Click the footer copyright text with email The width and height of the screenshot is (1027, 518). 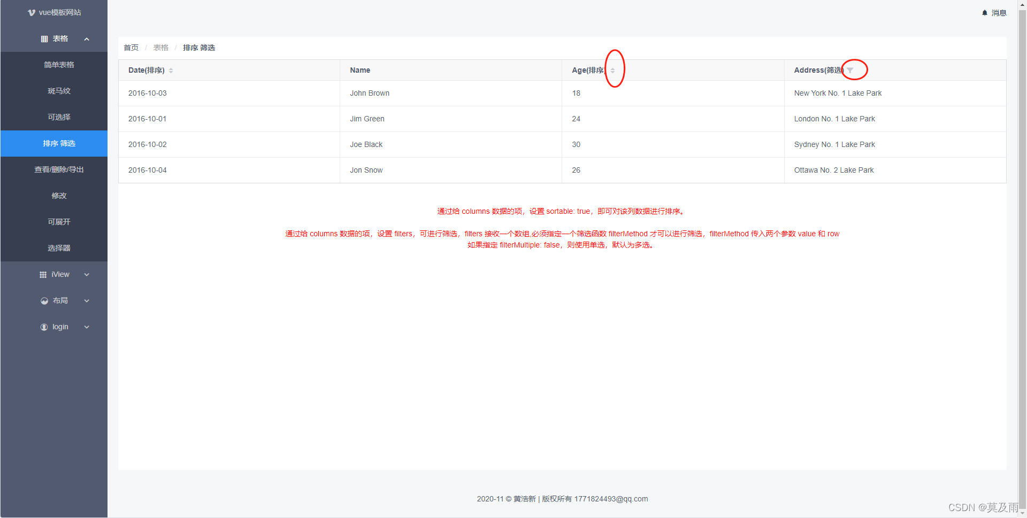pos(562,499)
